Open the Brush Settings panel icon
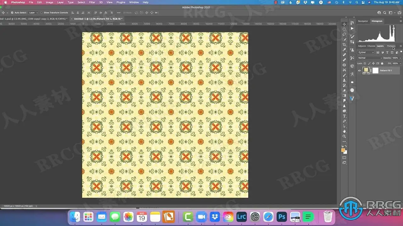This screenshot has width=403, height=226. click(352, 36)
